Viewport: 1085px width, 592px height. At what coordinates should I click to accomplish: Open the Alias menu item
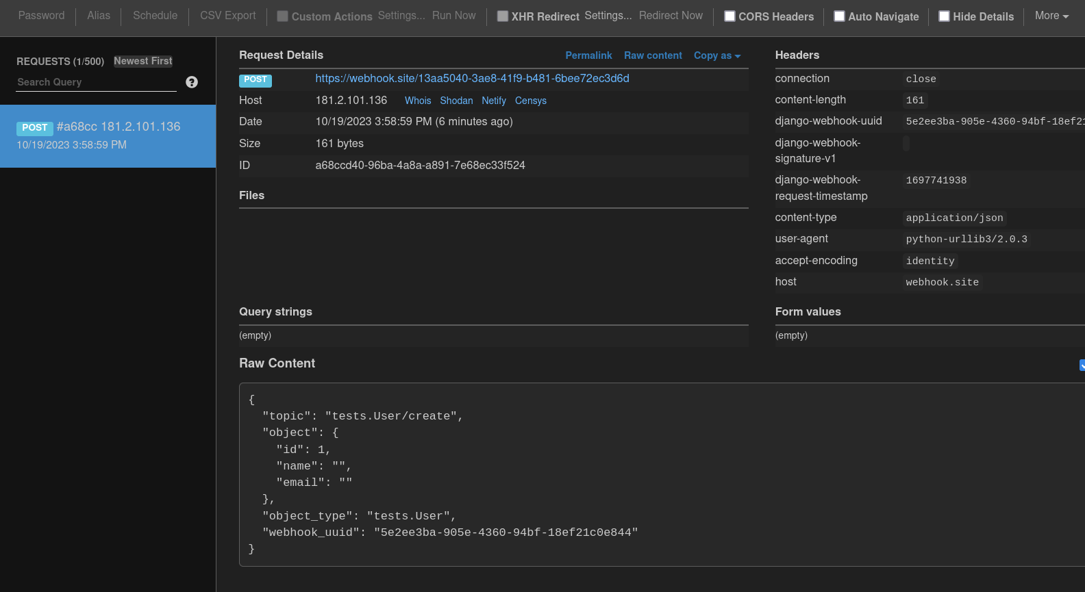[x=99, y=16]
